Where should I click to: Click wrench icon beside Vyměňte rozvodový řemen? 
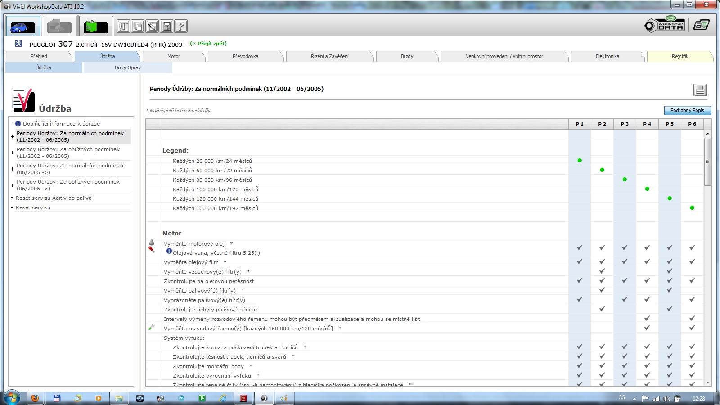coord(152,327)
